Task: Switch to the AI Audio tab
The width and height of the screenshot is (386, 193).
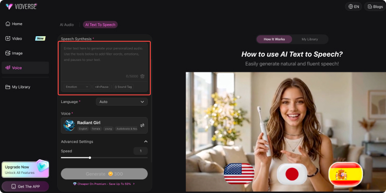Action: click(67, 25)
